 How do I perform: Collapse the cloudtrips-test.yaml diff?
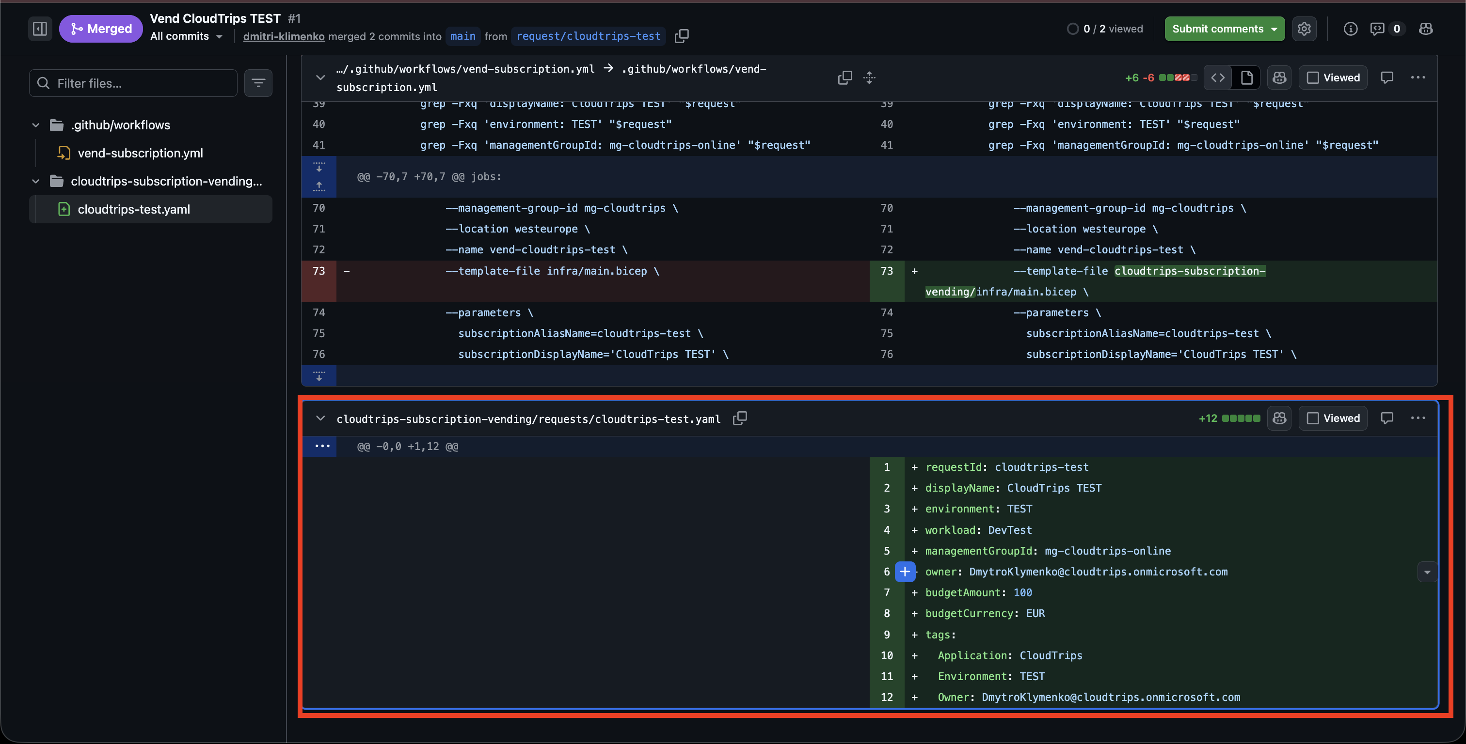(320, 418)
